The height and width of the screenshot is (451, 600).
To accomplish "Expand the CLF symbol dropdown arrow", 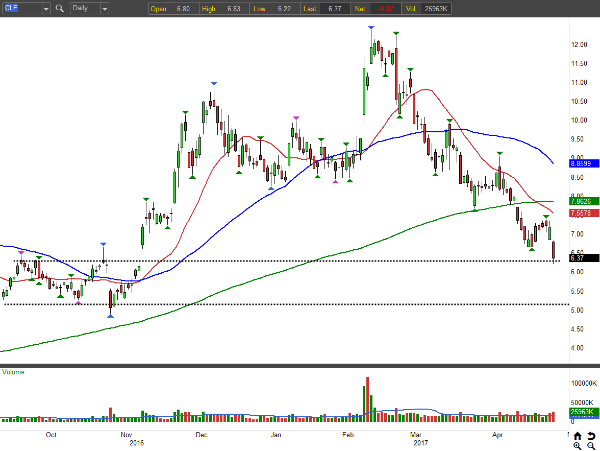I will point(46,9).
